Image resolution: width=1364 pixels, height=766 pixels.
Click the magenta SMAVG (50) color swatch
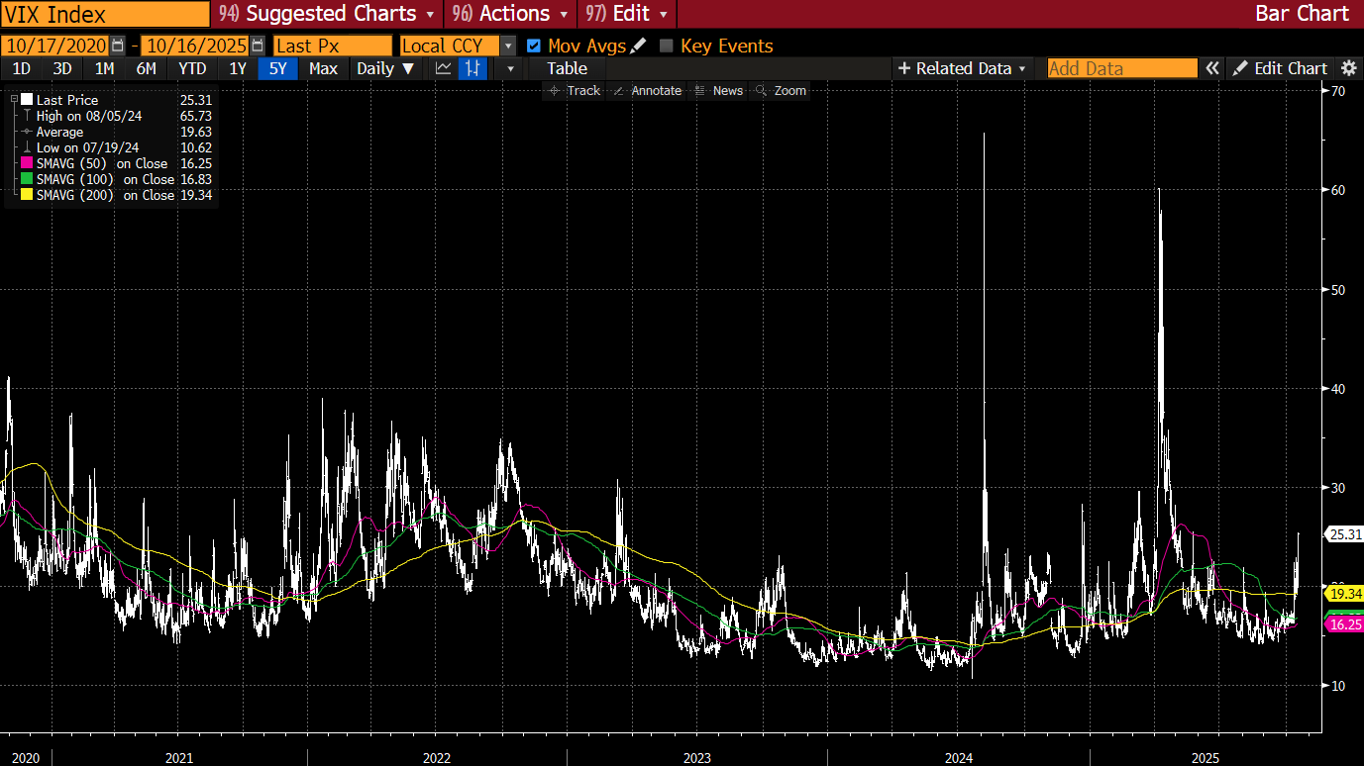(x=27, y=163)
